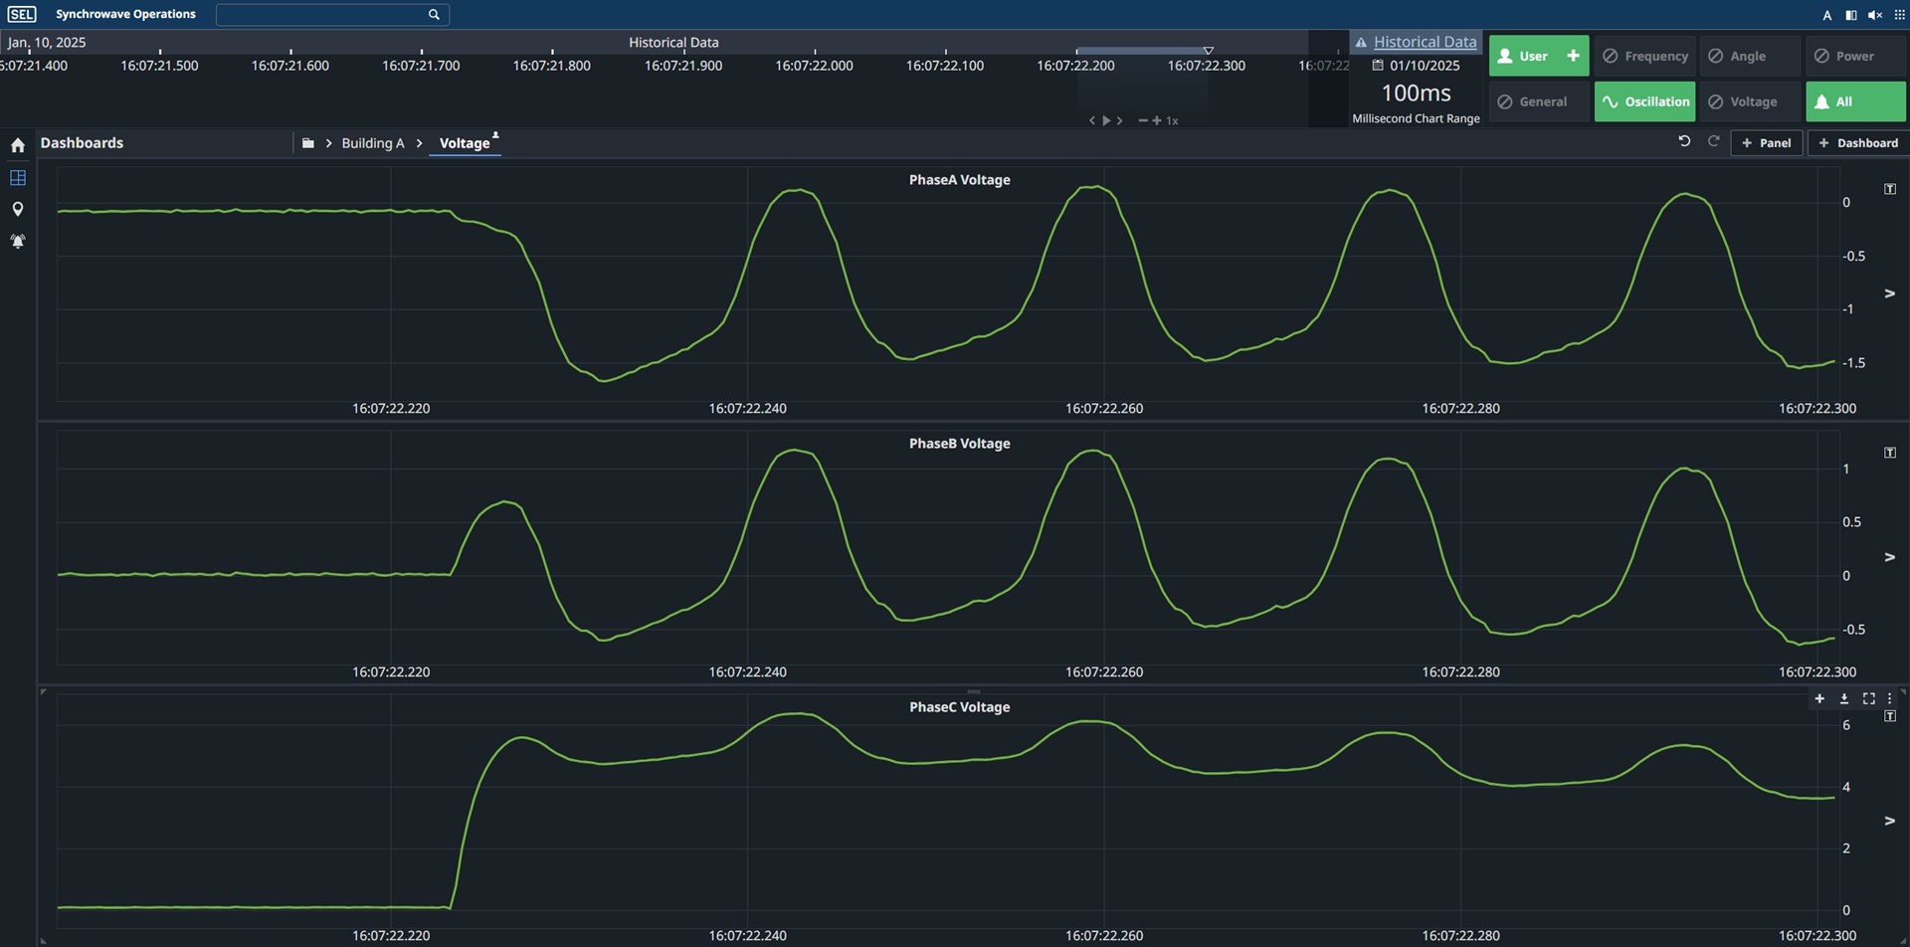Disable the Oscillation alarm filter
Viewport: 1910px width, 947px height.
pyautogui.click(x=1645, y=101)
